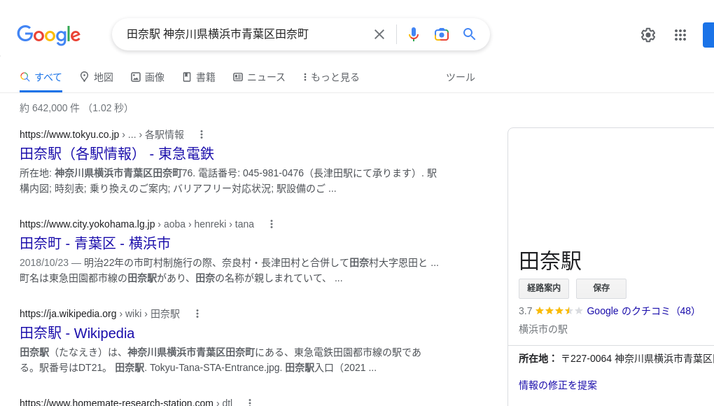Open the three-dot menu on the Wikipedia result

pyautogui.click(x=197, y=314)
